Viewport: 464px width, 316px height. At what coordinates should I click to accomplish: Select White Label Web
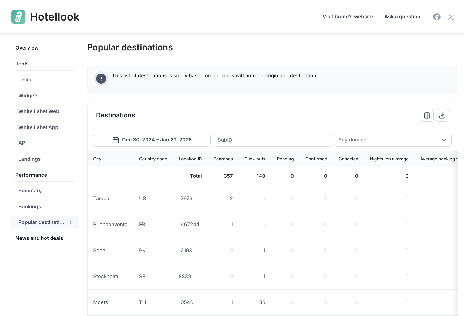coord(39,111)
